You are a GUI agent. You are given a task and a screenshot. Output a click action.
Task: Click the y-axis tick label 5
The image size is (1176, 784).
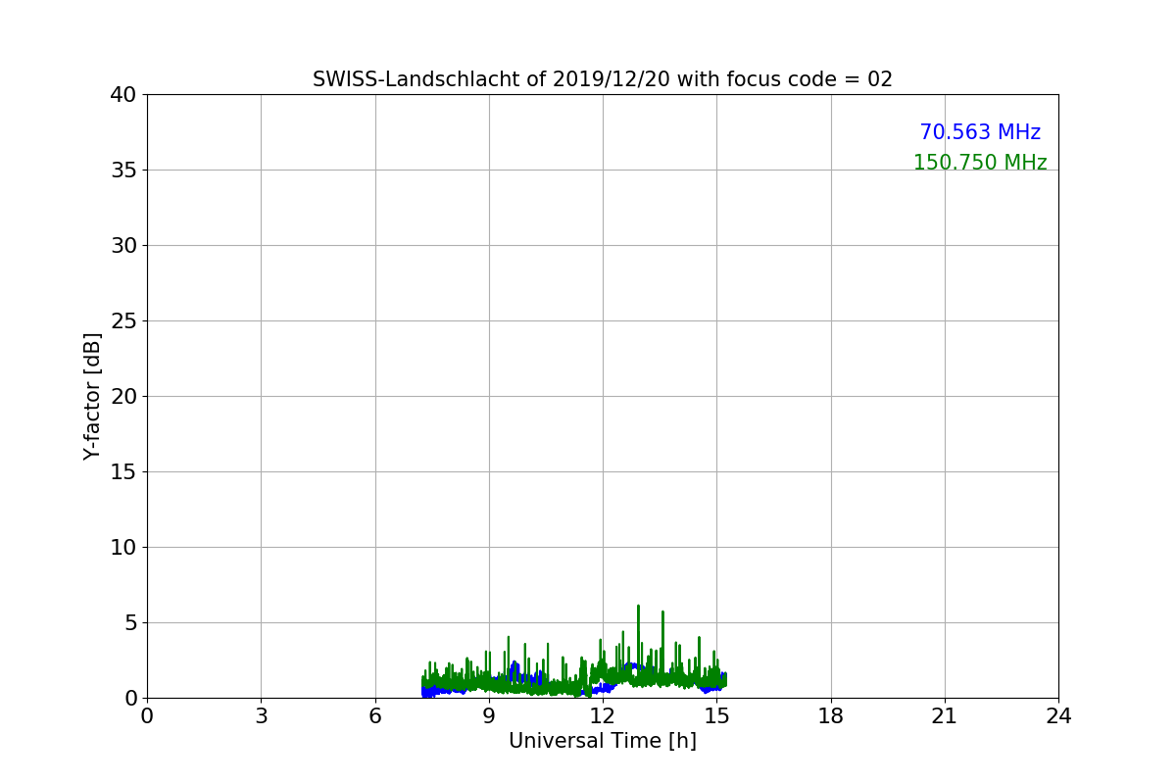click(129, 623)
